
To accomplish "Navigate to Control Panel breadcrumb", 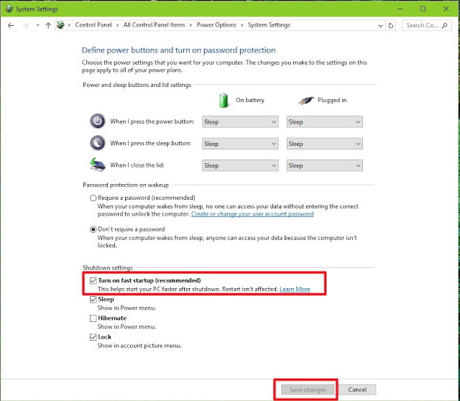I will pyautogui.click(x=93, y=25).
